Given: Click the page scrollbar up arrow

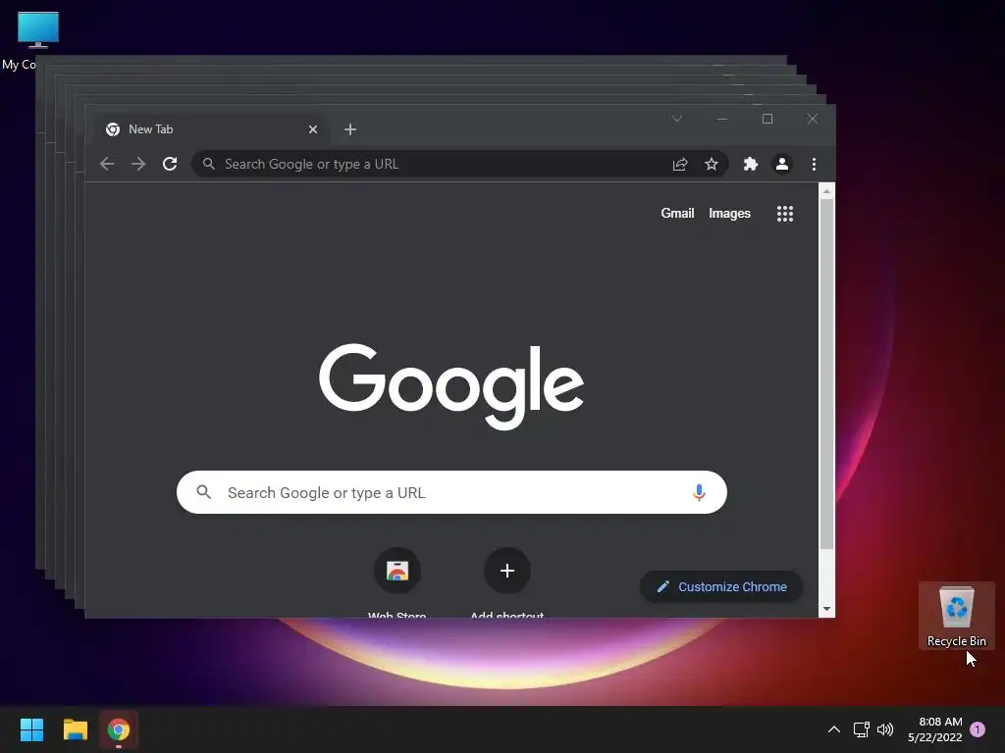Looking at the screenshot, I should 826,191.
